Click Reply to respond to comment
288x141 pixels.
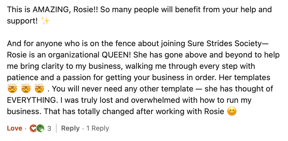click(70, 128)
